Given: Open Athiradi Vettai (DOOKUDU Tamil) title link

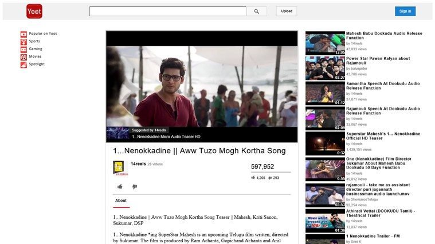Looking at the screenshot, I should point(381,213).
